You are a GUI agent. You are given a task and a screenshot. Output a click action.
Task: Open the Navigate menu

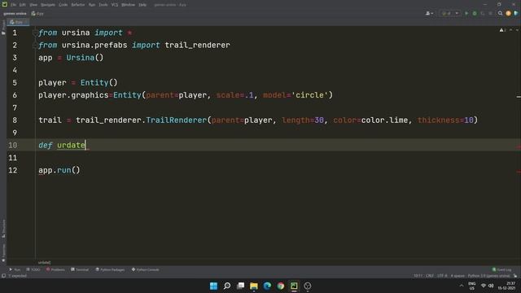pos(48,5)
